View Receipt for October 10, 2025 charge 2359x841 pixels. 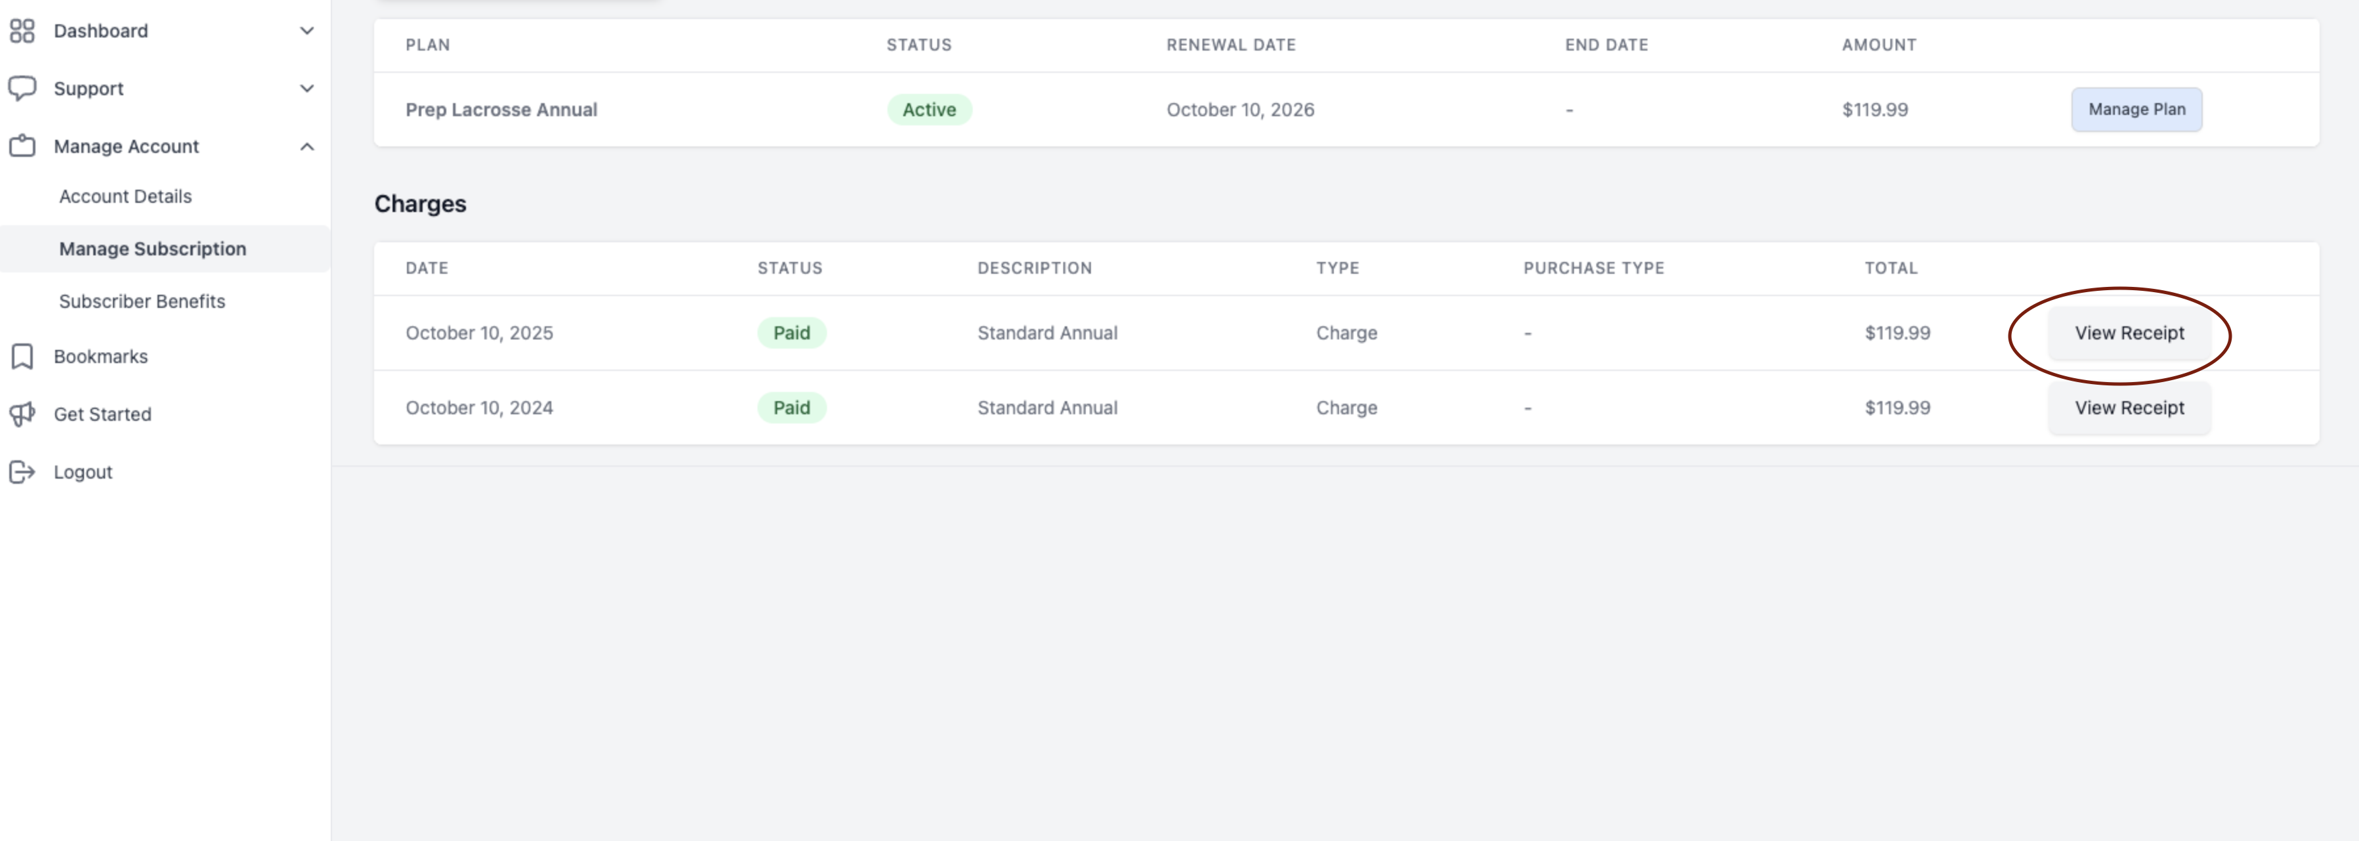2129,333
